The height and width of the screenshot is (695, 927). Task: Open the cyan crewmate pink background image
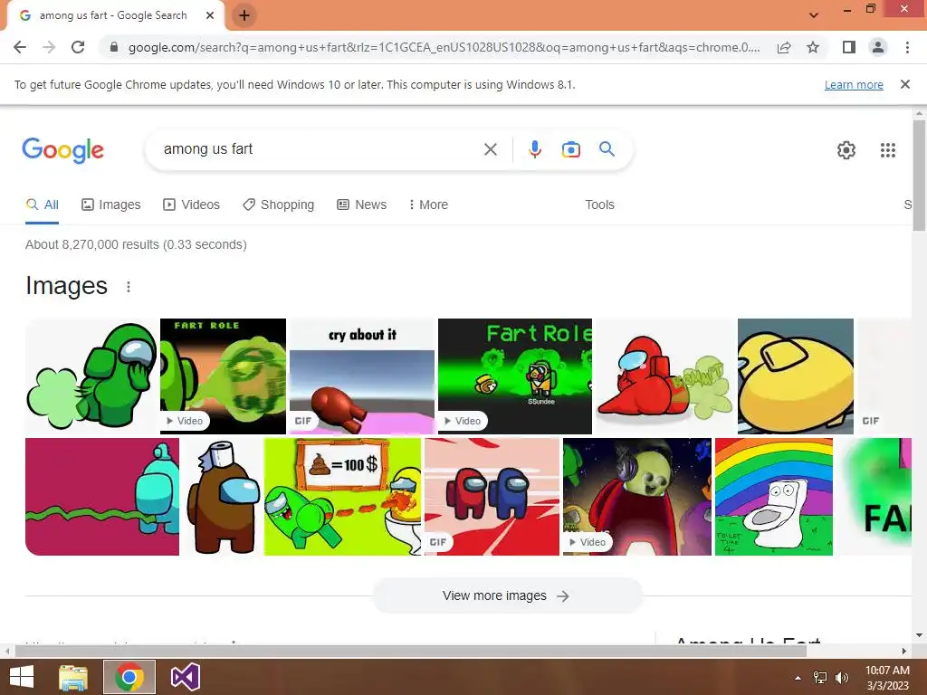[102, 497]
